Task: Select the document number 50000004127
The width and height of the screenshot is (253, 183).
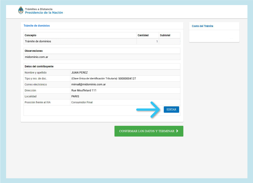Action: (127, 78)
